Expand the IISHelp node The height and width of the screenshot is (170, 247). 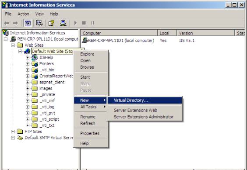28,58
